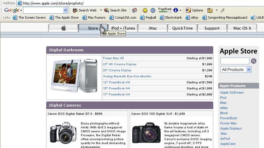Go to the QuickTime tab
264x148 pixels.
182,28
